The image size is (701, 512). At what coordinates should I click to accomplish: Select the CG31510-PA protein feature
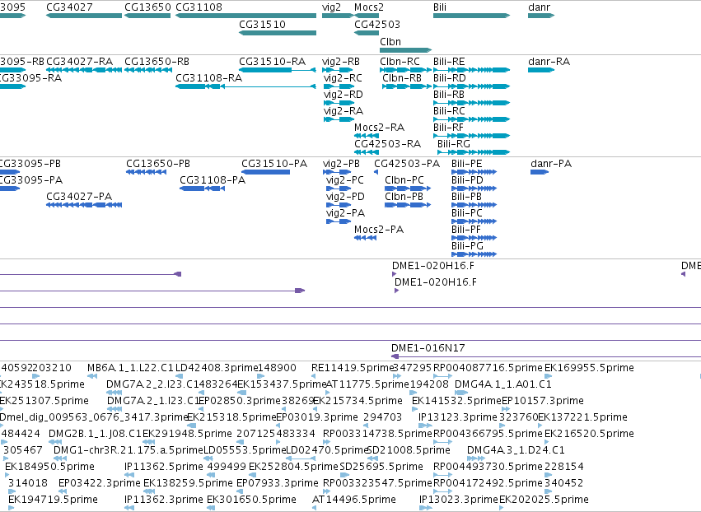coord(265,172)
